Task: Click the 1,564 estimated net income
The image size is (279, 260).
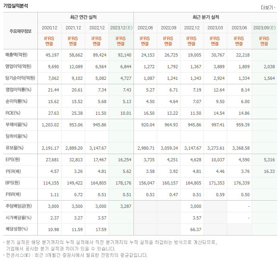Action: [x=269, y=78]
